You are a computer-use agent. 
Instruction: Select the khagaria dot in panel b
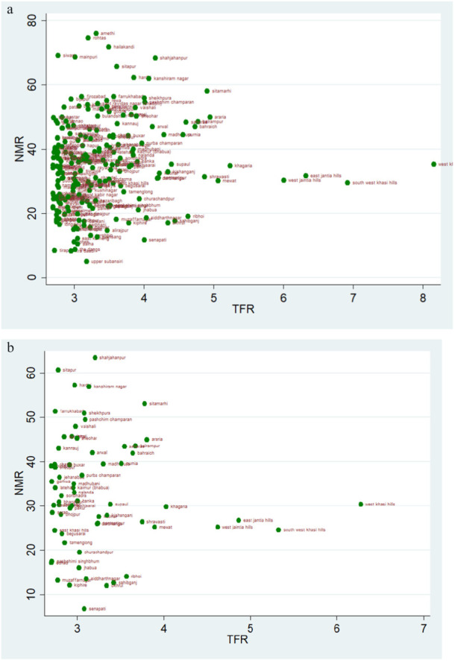click(x=166, y=507)
